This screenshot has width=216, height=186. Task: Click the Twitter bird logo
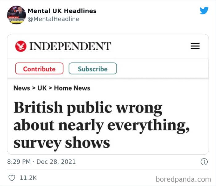204,11
